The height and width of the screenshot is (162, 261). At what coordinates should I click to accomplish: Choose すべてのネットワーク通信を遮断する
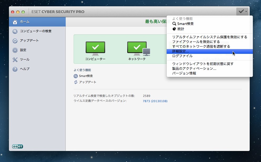209,46
